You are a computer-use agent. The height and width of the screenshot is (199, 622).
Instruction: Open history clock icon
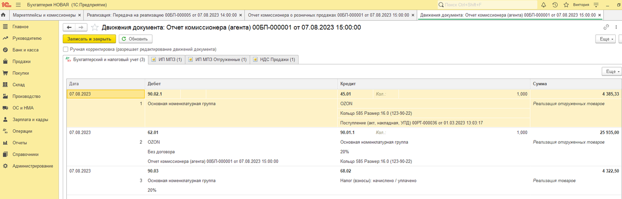click(x=555, y=5)
